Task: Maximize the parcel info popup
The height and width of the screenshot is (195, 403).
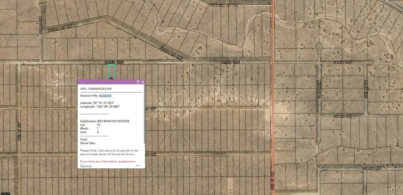Action: [x=138, y=82]
